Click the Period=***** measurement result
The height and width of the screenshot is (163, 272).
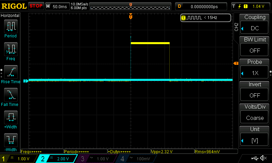86,151
